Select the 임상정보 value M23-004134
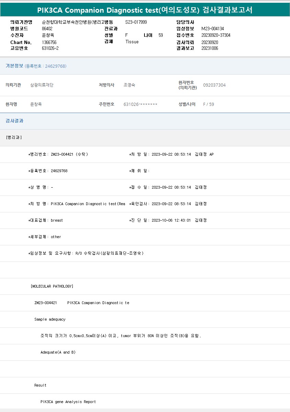This screenshot has width=290, height=412. [x=212, y=29]
